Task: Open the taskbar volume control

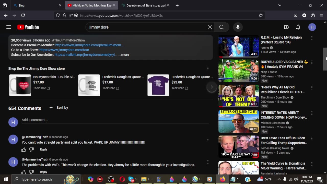Action: pos(296,179)
